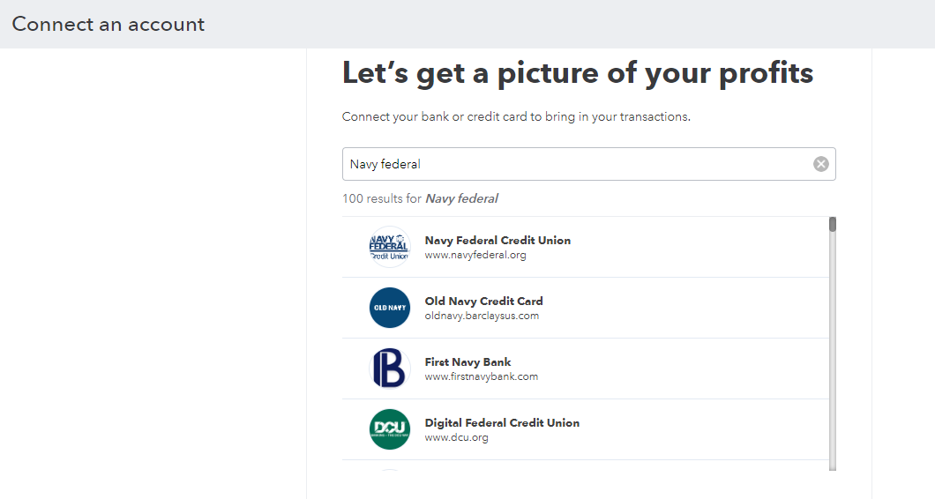This screenshot has height=499, width=935.
Task: Click the partially visible fifth result row
Action: pyautogui.click(x=586, y=465)
